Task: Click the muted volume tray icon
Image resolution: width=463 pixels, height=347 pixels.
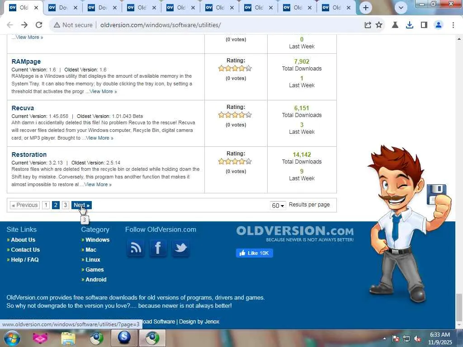Action: [x=417, y=338]
